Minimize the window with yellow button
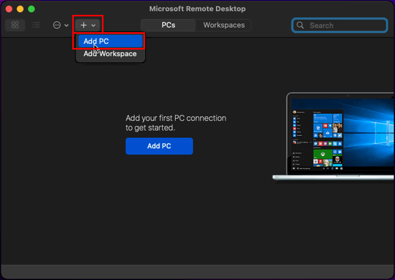The image size is (395, 280). [20, 9]
